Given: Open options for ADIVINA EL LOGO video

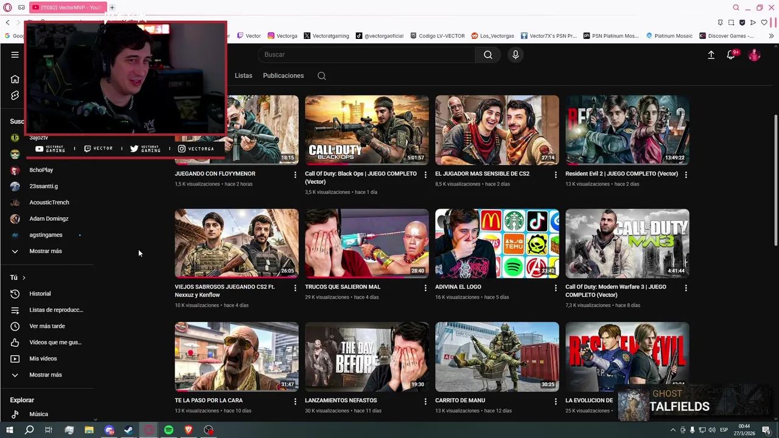Looking at the screenshot, I should click(x=555, y=288).
